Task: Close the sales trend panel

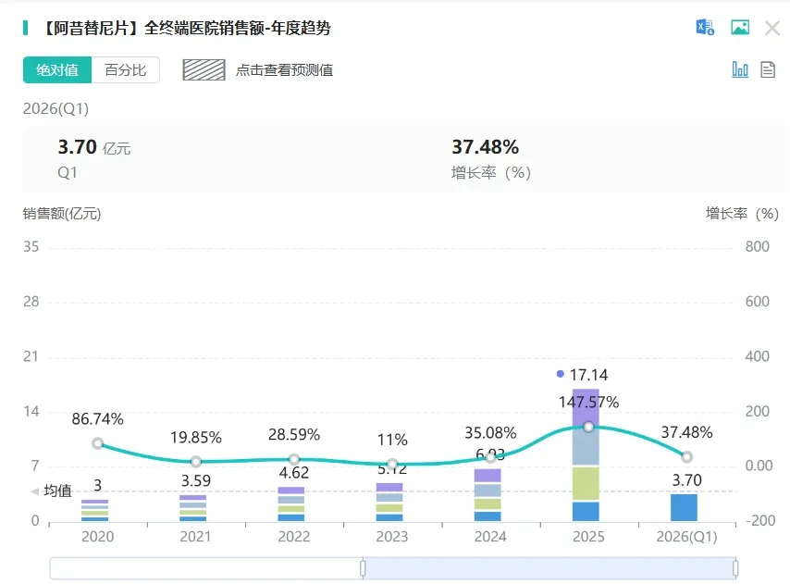Action: pos(771,28)
